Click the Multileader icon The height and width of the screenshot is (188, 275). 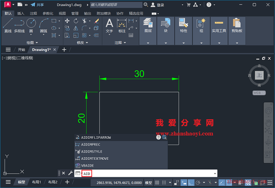click(131, 28)
